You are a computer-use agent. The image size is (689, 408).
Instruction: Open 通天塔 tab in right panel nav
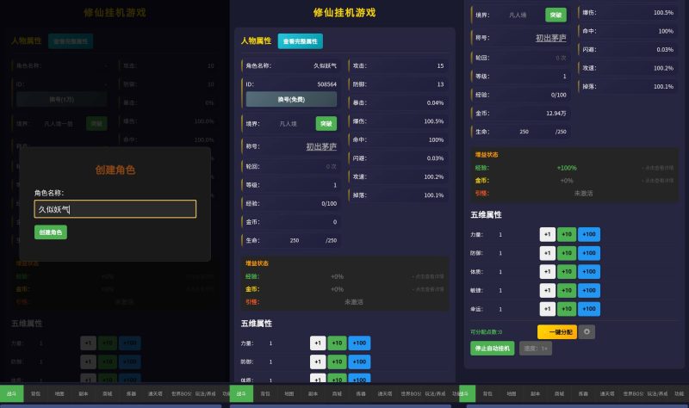click(607, 393)
